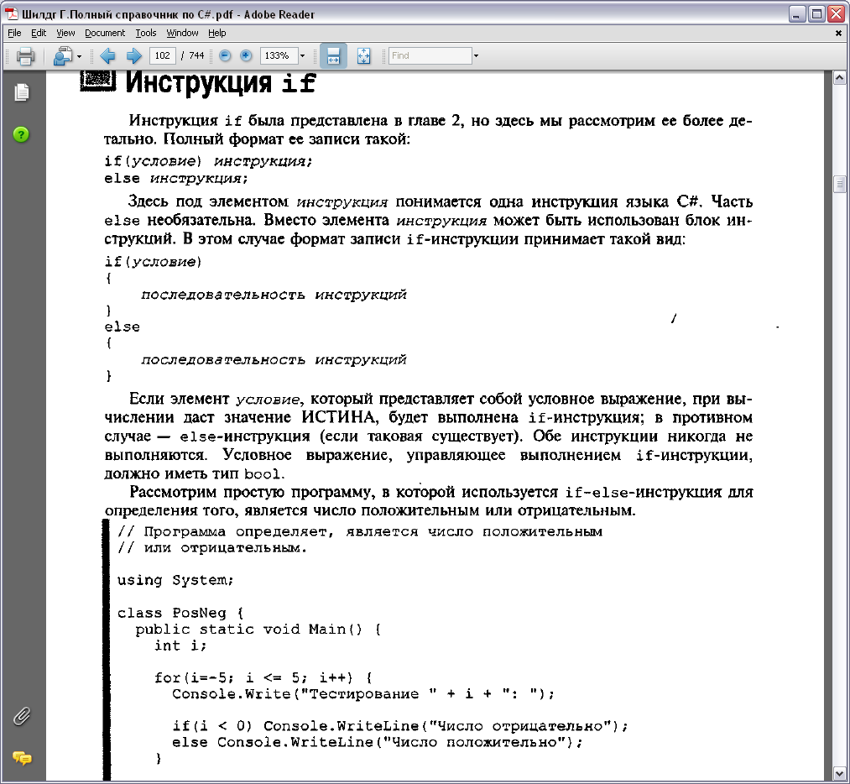
Task: Click the word 'ИСТИНА' in the paragraph
Action: pyautogui.click(x=339, y=417)
